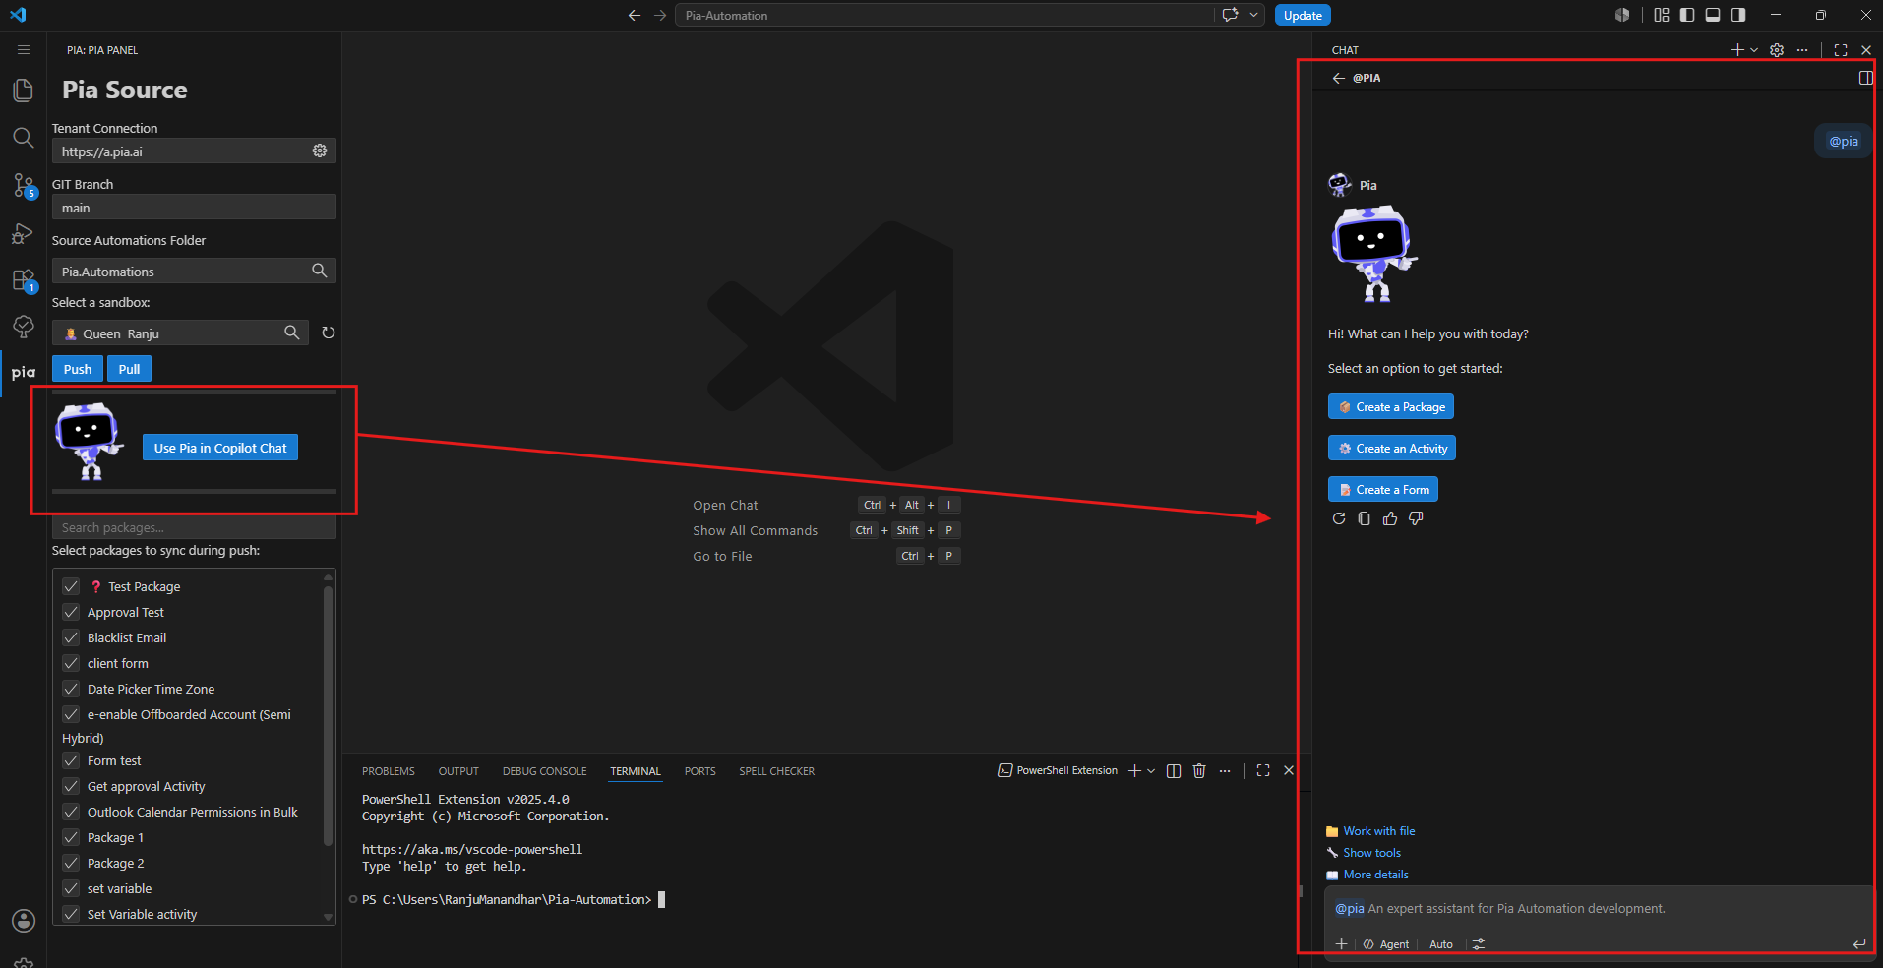Open the hamburger application menu

coord(24,50)
